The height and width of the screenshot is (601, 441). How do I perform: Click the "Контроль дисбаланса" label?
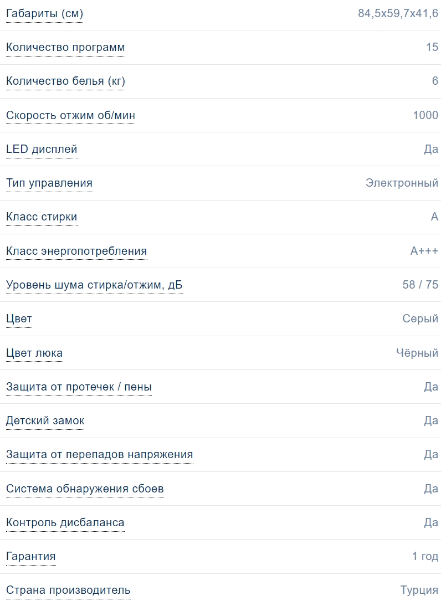65,523
